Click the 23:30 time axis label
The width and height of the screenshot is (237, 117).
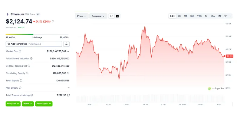(x=145, y=105)
